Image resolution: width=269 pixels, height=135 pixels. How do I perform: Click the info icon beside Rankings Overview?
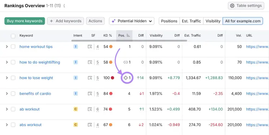coord(64,6)
